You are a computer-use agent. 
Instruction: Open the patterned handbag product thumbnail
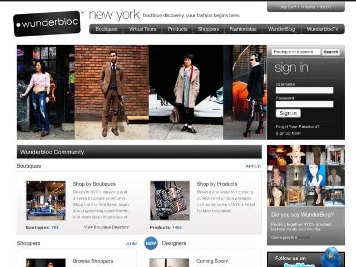click(170, 200)
